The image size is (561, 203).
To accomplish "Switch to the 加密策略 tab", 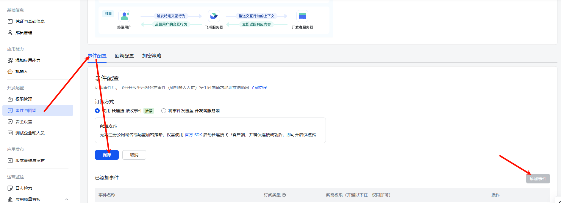I will point(152,56).
